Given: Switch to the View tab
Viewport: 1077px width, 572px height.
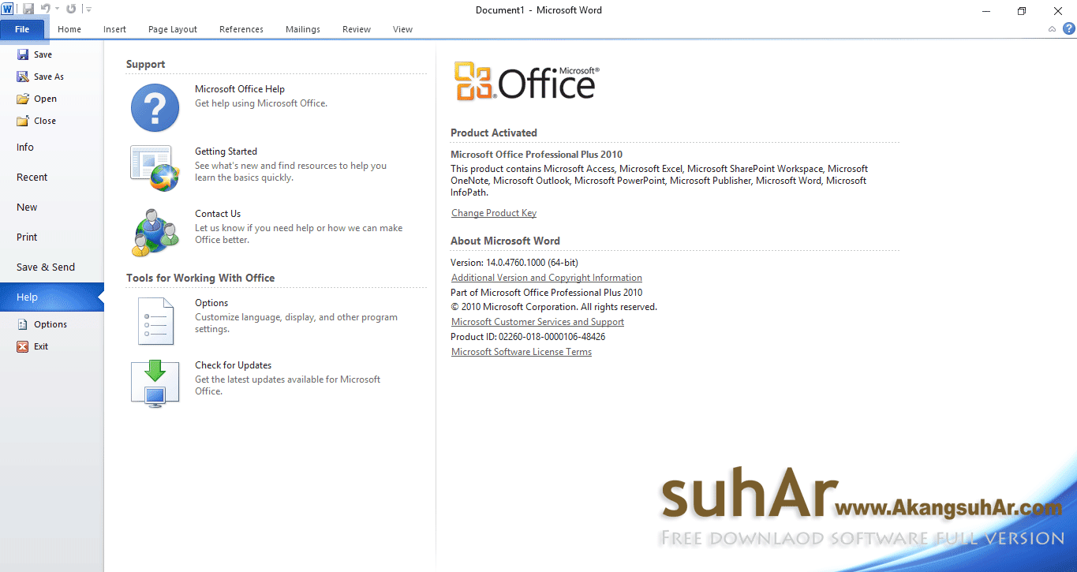Looking at the screenshot, I should click(x=402, y=29).
